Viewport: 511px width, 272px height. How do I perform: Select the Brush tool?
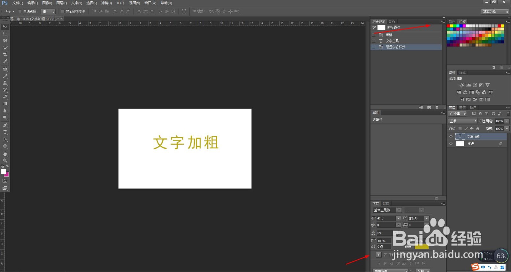(5, 76)
